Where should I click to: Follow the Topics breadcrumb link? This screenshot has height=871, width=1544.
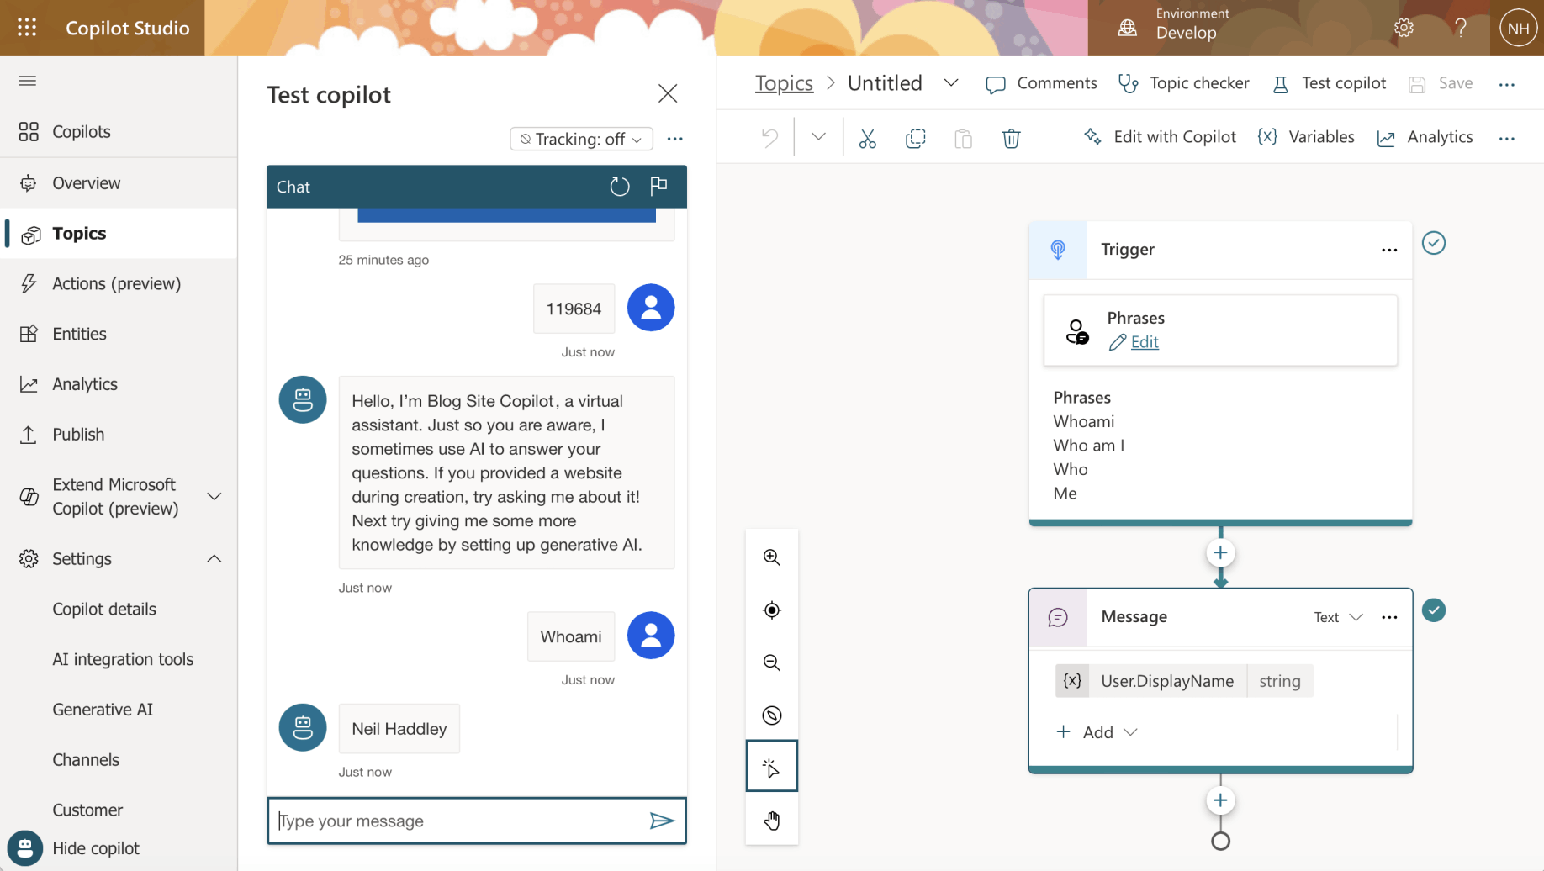click(784, 83)
